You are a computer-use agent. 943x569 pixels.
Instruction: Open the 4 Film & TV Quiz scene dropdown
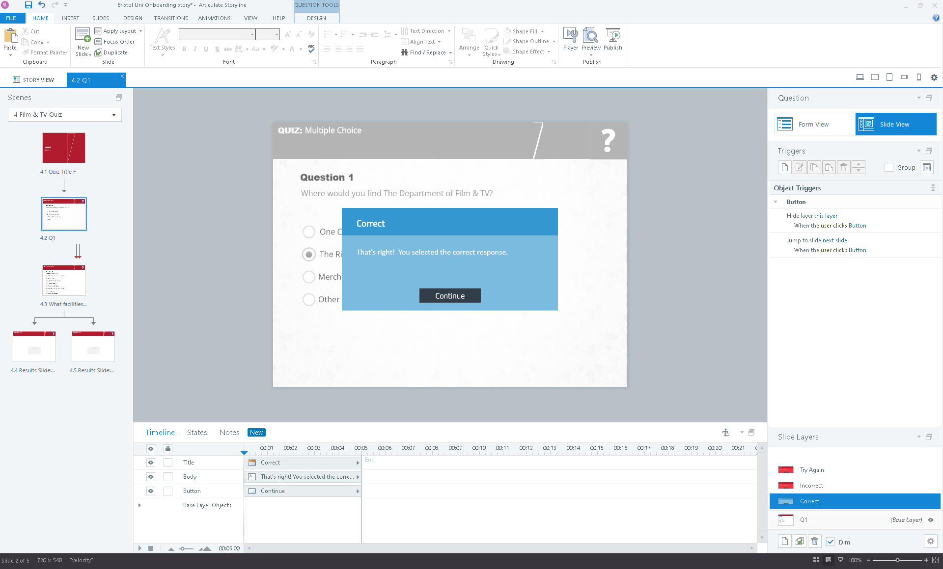coord(114,115)
